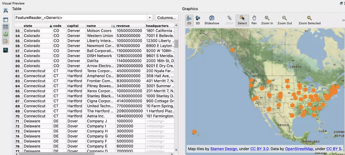Expand the graphics toolbar overflow chevron
This screenshot has width=345, height=155.
343,20
